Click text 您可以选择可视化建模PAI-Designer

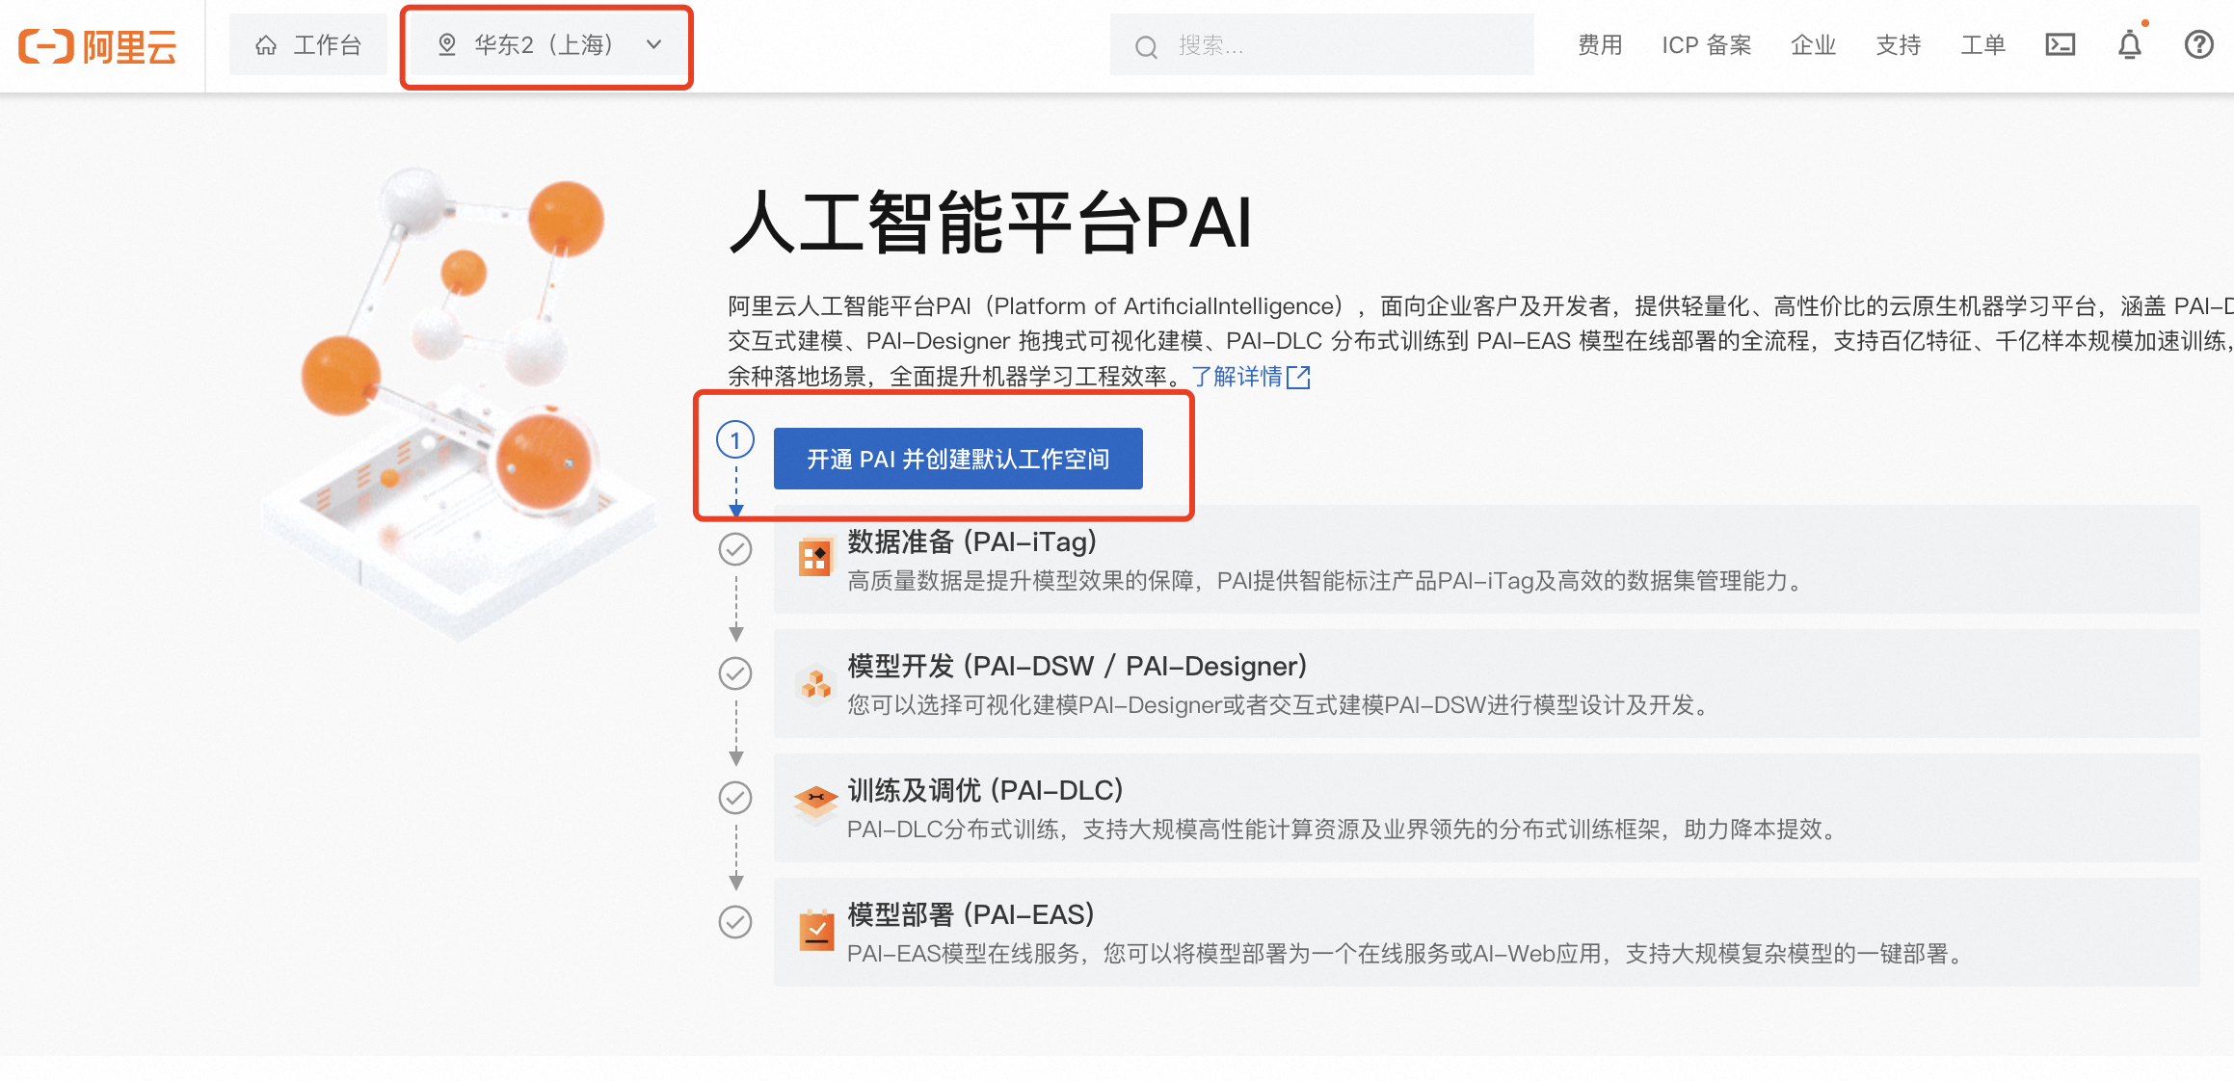1035,705
